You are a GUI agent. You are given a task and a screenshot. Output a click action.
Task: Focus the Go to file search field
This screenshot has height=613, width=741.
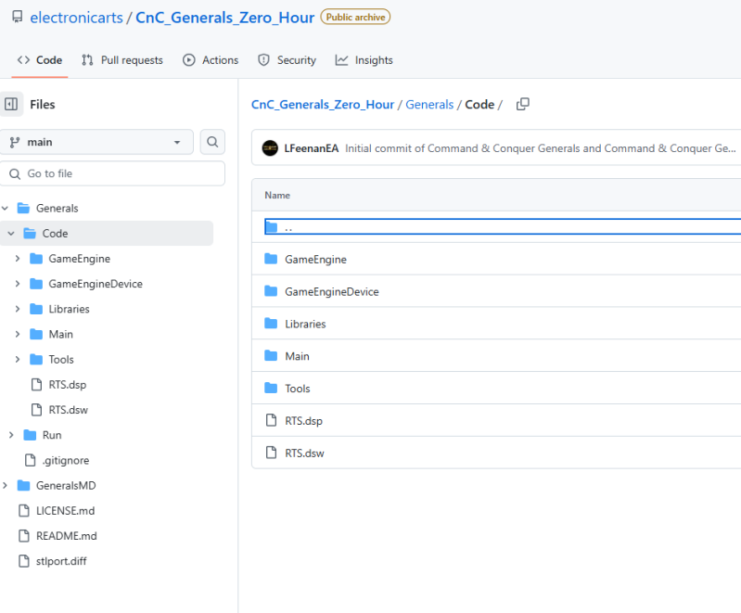(x=112, y=173)
